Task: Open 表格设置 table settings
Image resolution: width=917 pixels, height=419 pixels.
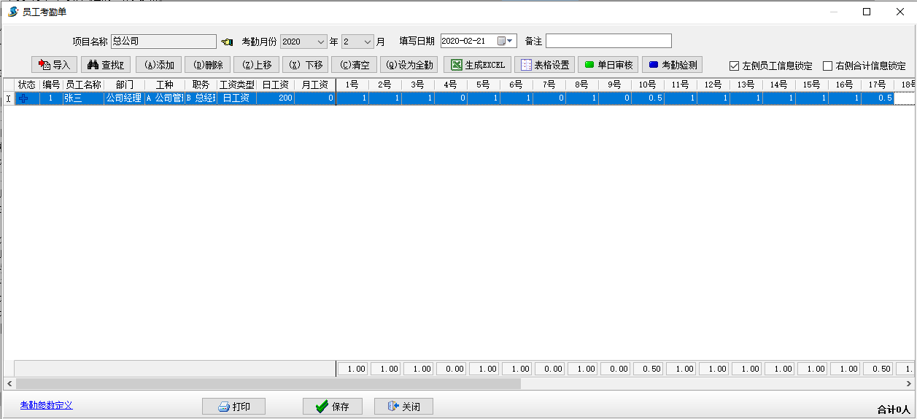Action: click(x=544, y=65)
